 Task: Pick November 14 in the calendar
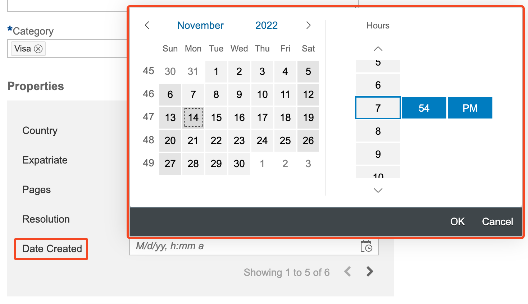(x=193, y=117)
